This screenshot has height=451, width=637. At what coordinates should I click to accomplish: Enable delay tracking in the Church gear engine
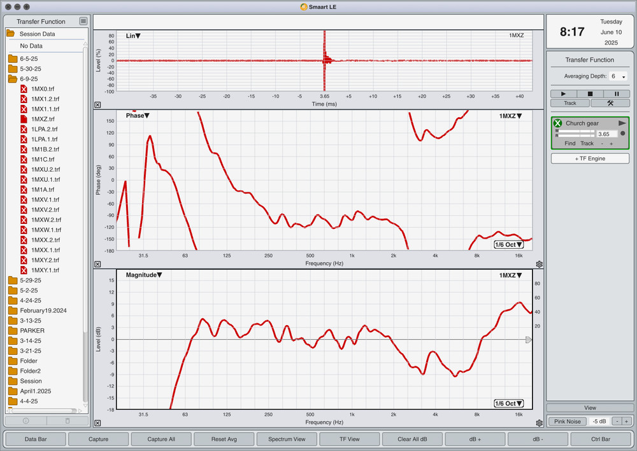click(x=585, y=143)
